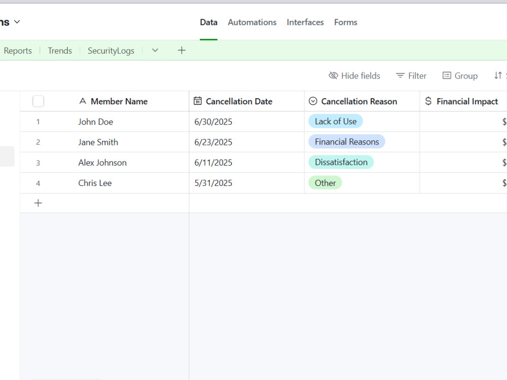
Task: Click date cell 5/31/2025
Action: (x=247, y=183)
